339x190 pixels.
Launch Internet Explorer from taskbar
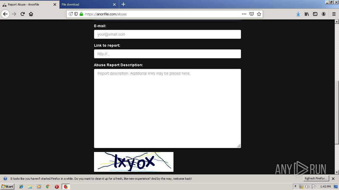[21, 187]
